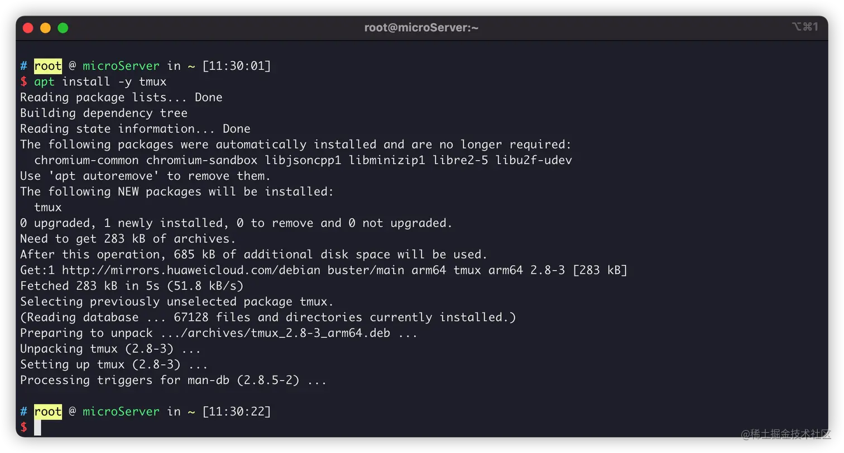Click the green traffic-light window control

click(x=63, y=27)
